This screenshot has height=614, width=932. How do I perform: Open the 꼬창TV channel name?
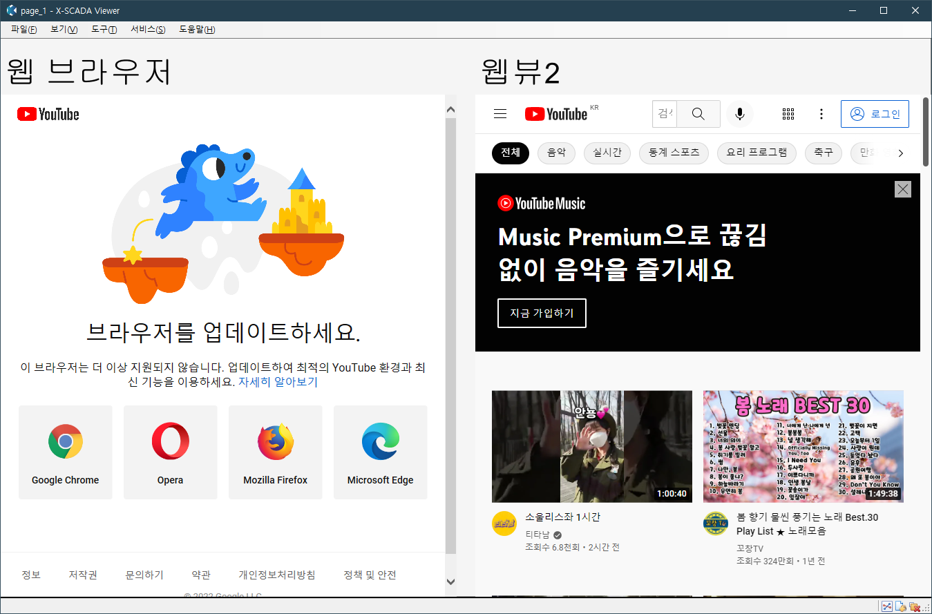750,548
